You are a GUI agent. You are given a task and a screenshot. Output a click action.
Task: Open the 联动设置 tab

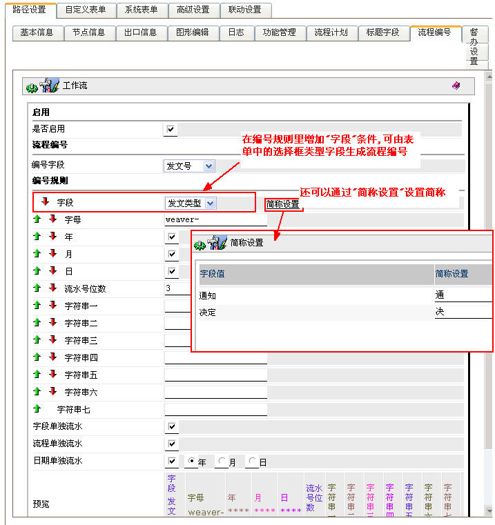pos(245,10)
